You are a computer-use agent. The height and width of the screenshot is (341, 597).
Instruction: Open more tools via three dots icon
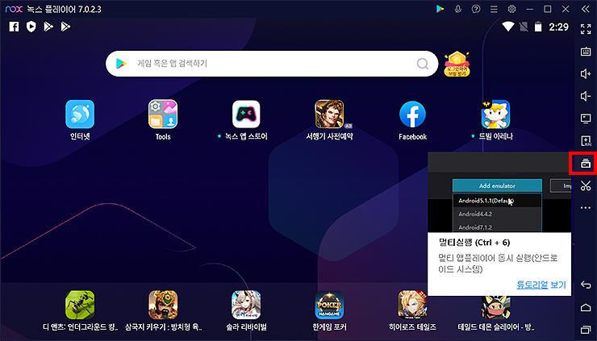tap(586, 208)
